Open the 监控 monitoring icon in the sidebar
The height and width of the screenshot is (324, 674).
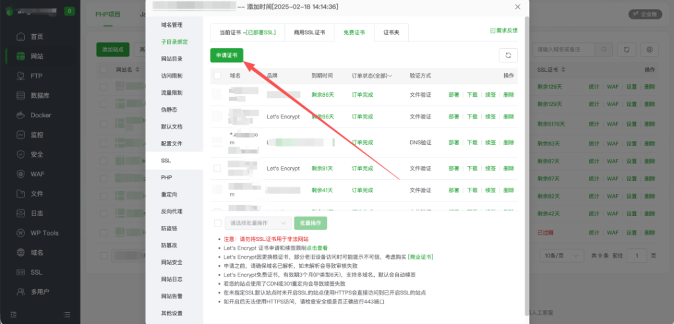[x=20, y=135]
